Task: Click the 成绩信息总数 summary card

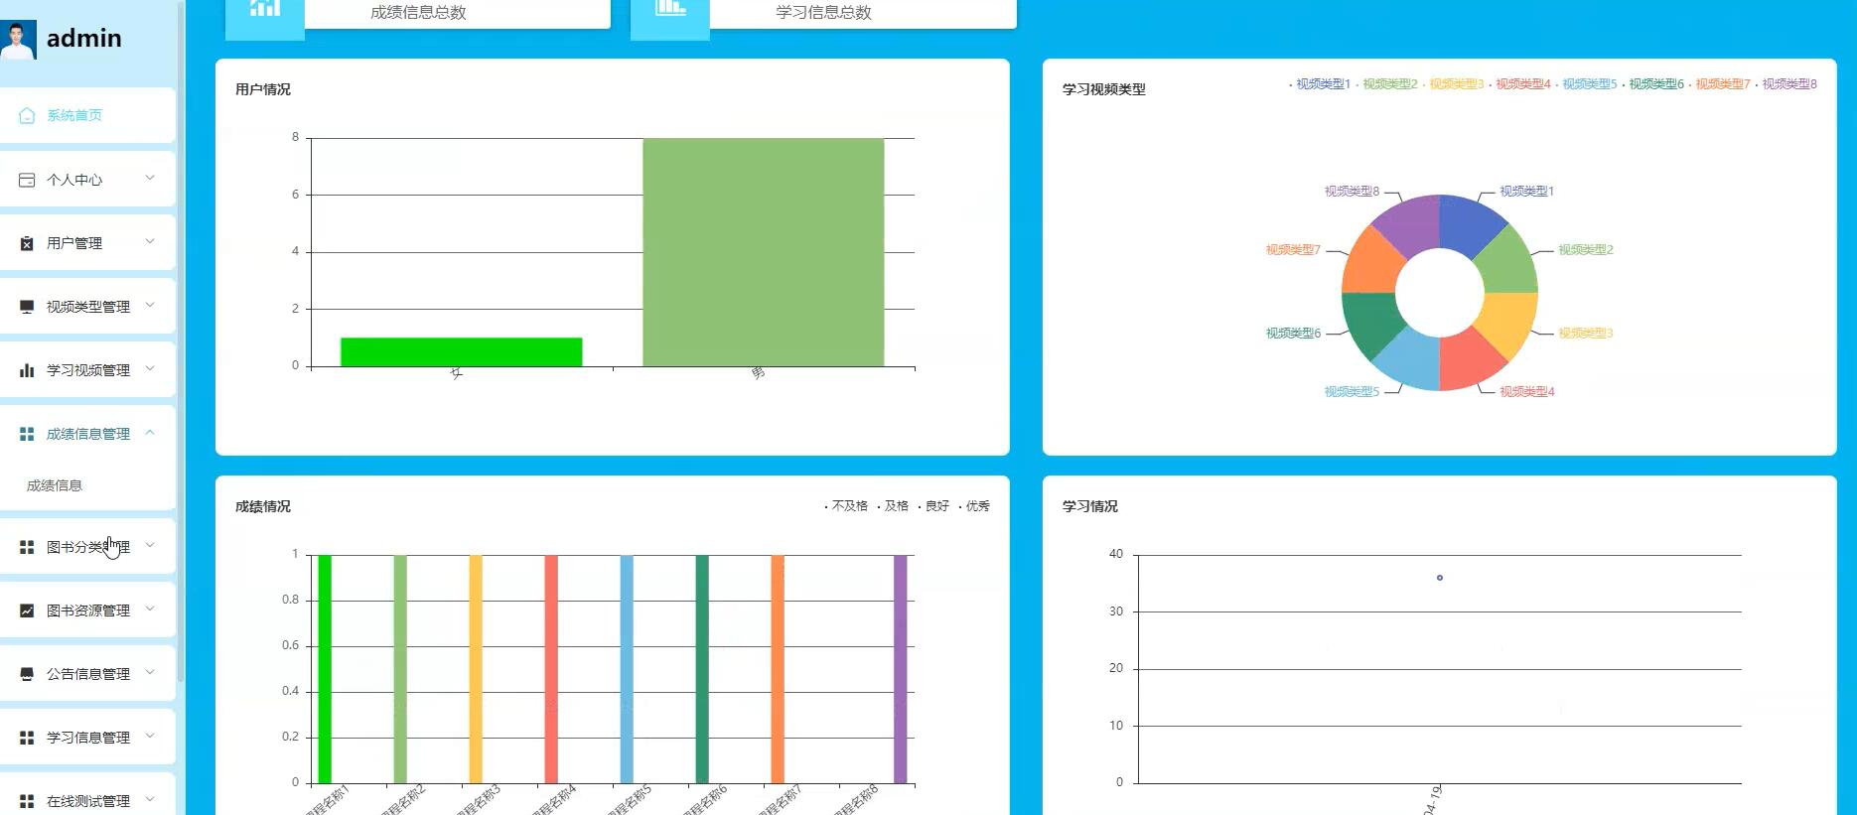Action: (418, 13)
